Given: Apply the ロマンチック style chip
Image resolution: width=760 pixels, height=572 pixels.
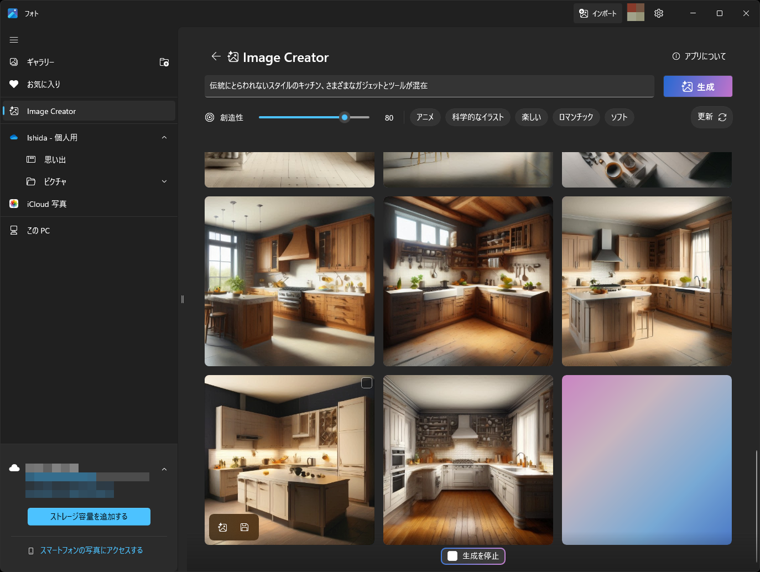Looking at the screenshot, I should [576, 117].
